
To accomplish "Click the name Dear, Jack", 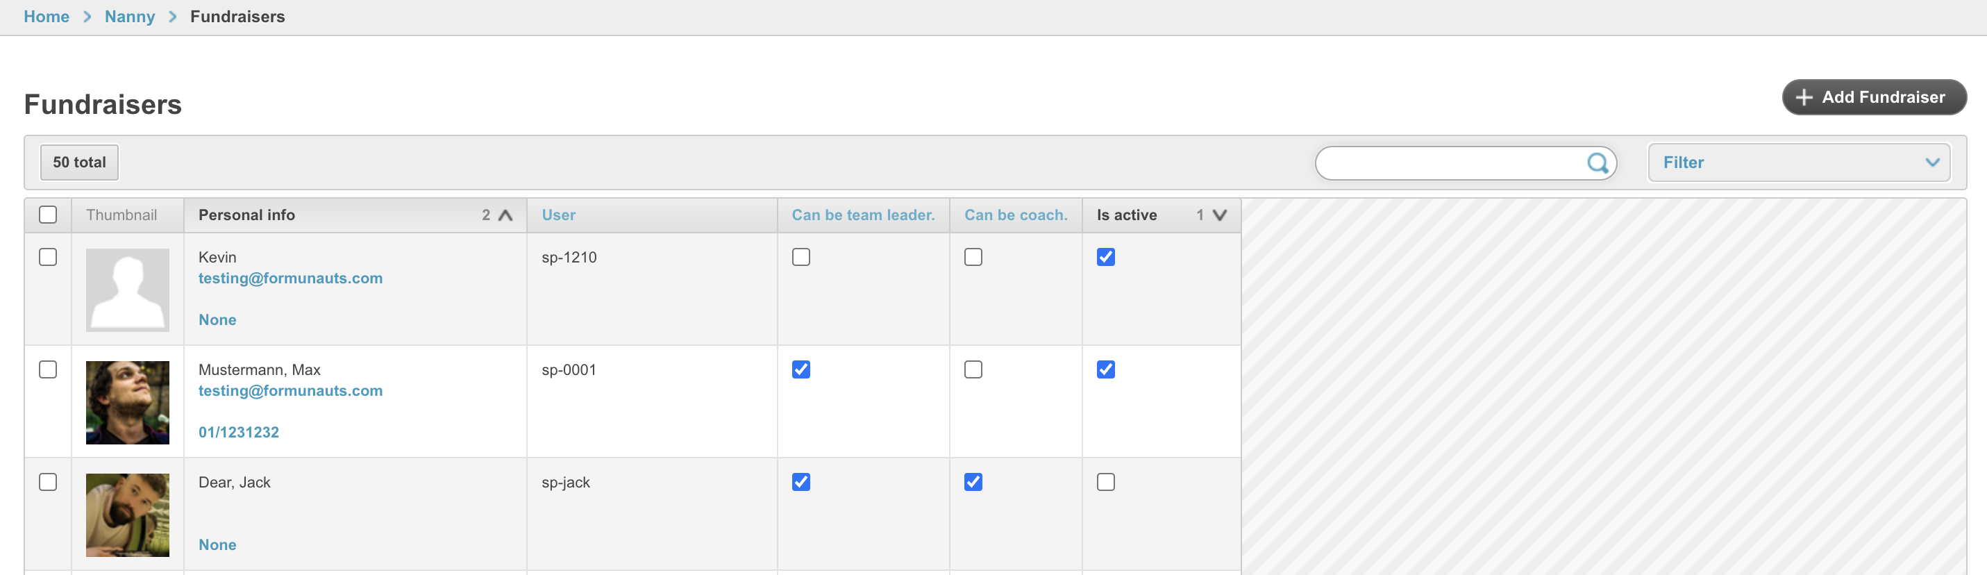I will pyautogui.click(x=235, y=483).
